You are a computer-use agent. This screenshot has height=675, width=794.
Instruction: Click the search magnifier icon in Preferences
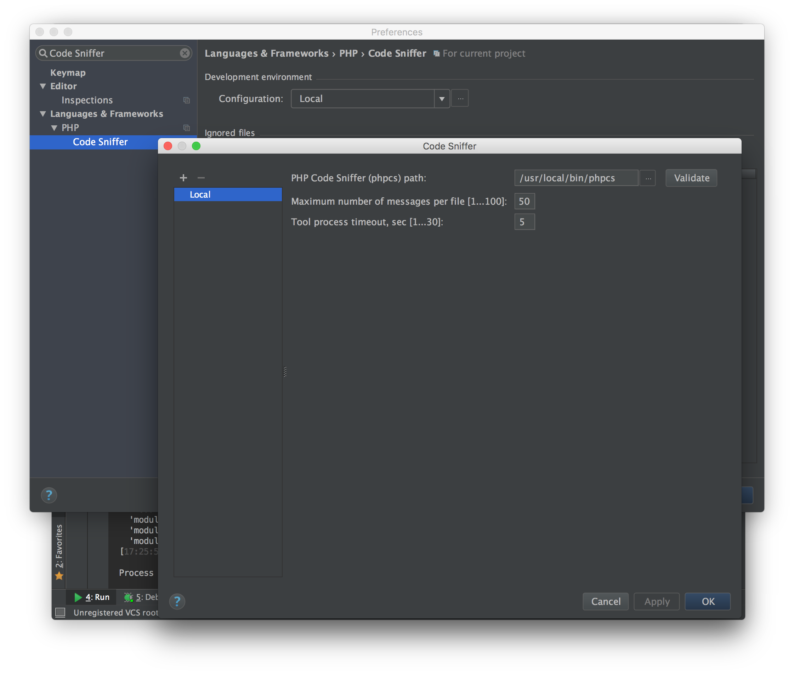pos(43,53)
